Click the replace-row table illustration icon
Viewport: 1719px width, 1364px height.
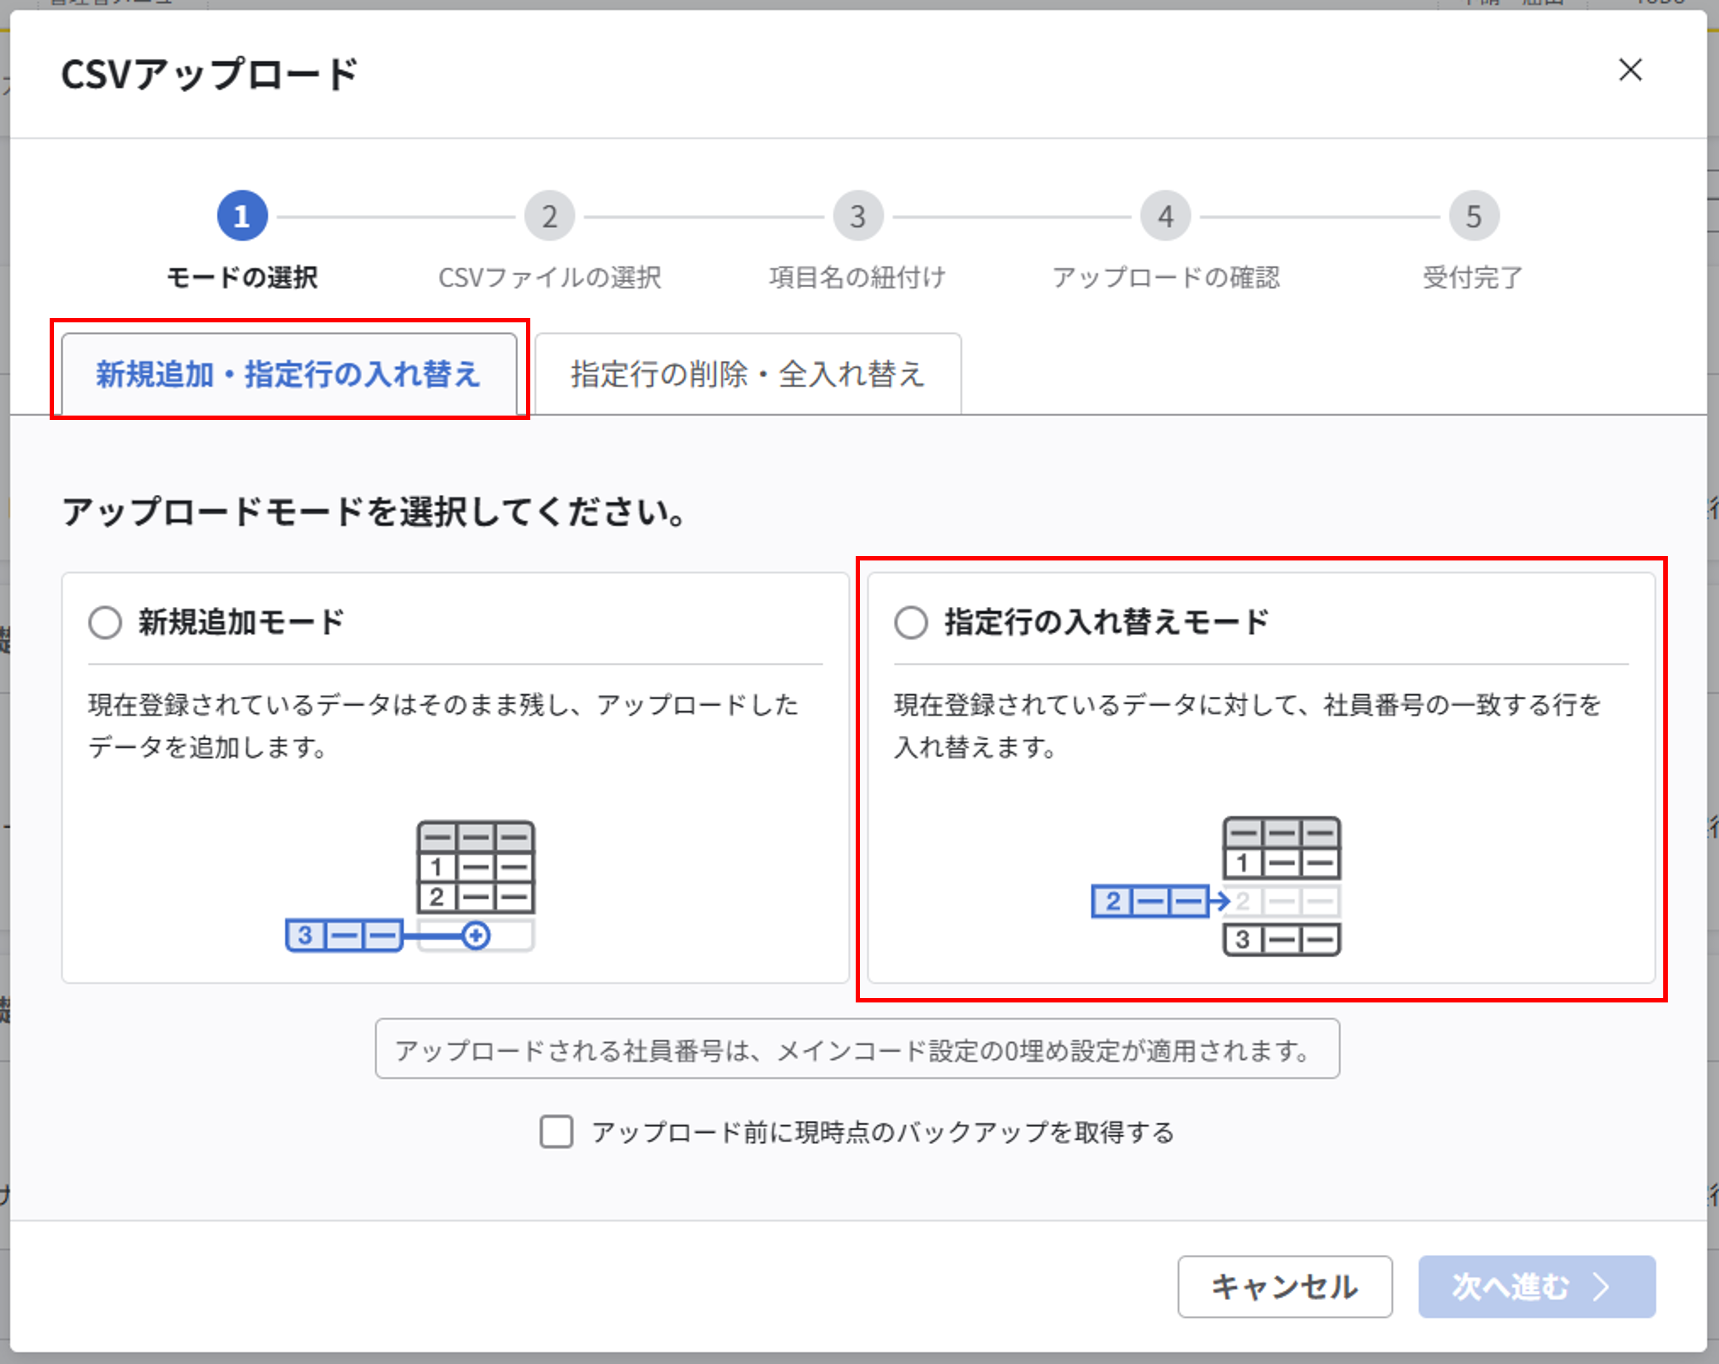(1216, 886)
